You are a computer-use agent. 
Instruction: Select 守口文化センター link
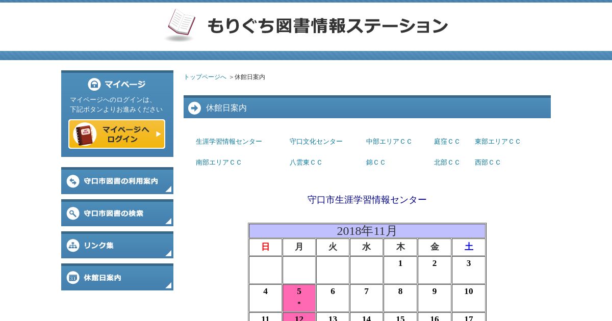316,142
